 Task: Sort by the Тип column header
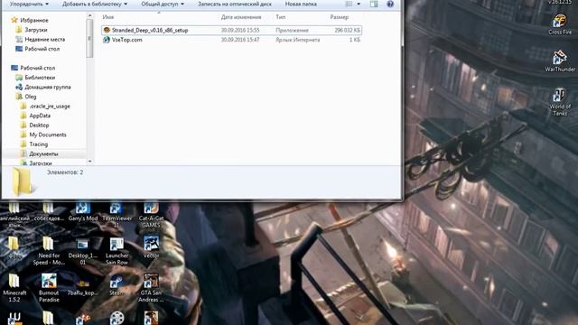point(281,17)
